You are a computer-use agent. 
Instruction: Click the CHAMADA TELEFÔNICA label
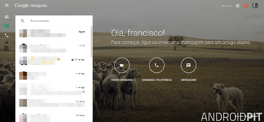[157, 80]
